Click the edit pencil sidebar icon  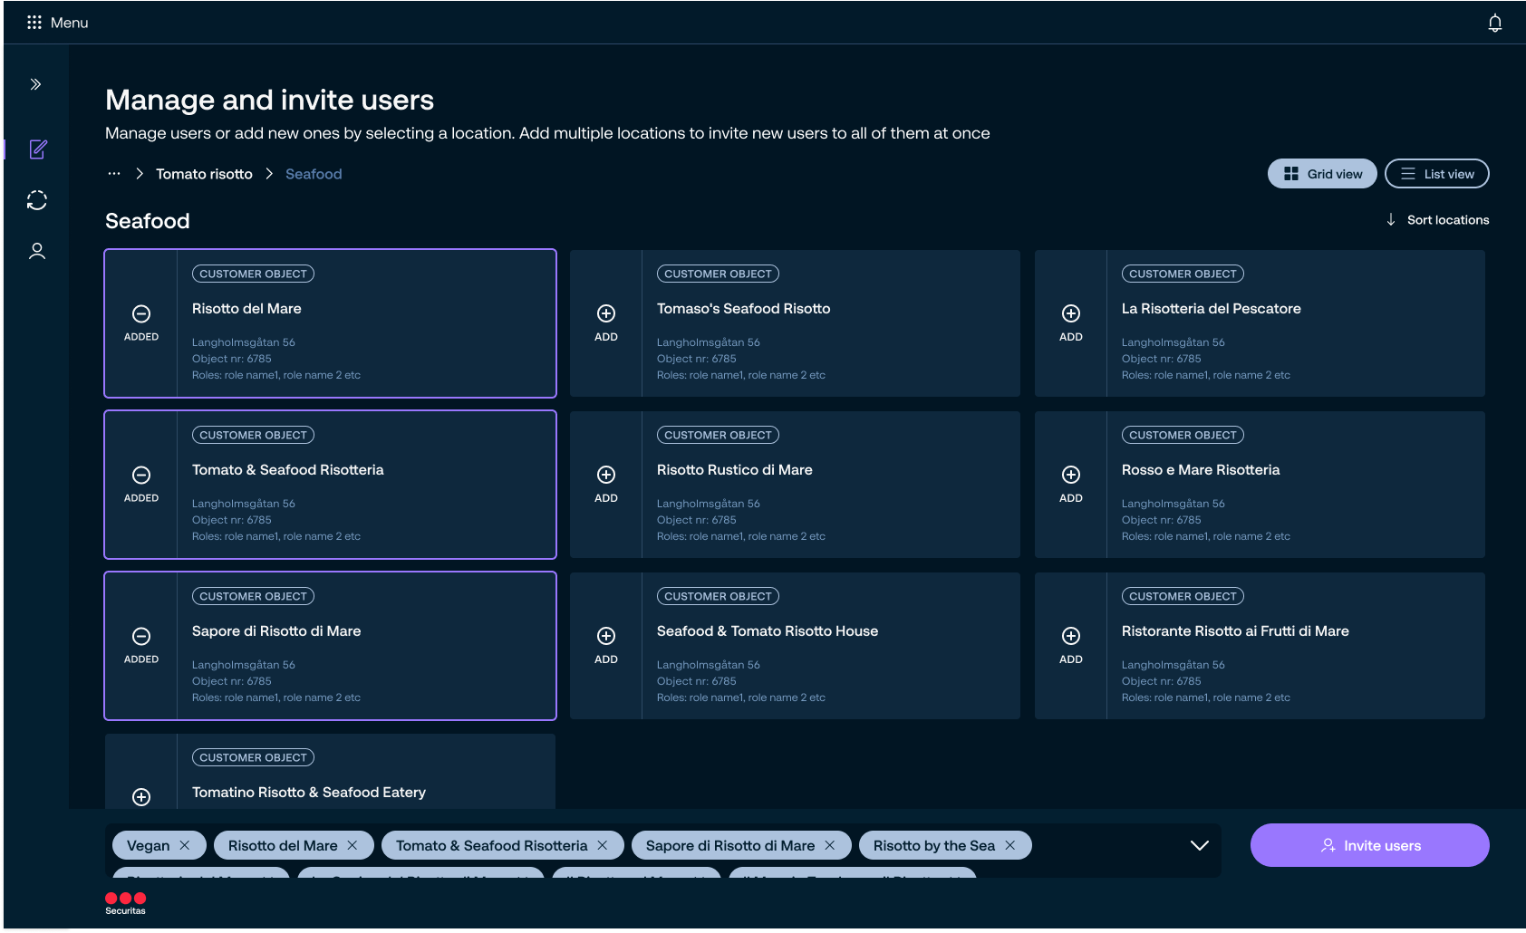pos(37,149)
